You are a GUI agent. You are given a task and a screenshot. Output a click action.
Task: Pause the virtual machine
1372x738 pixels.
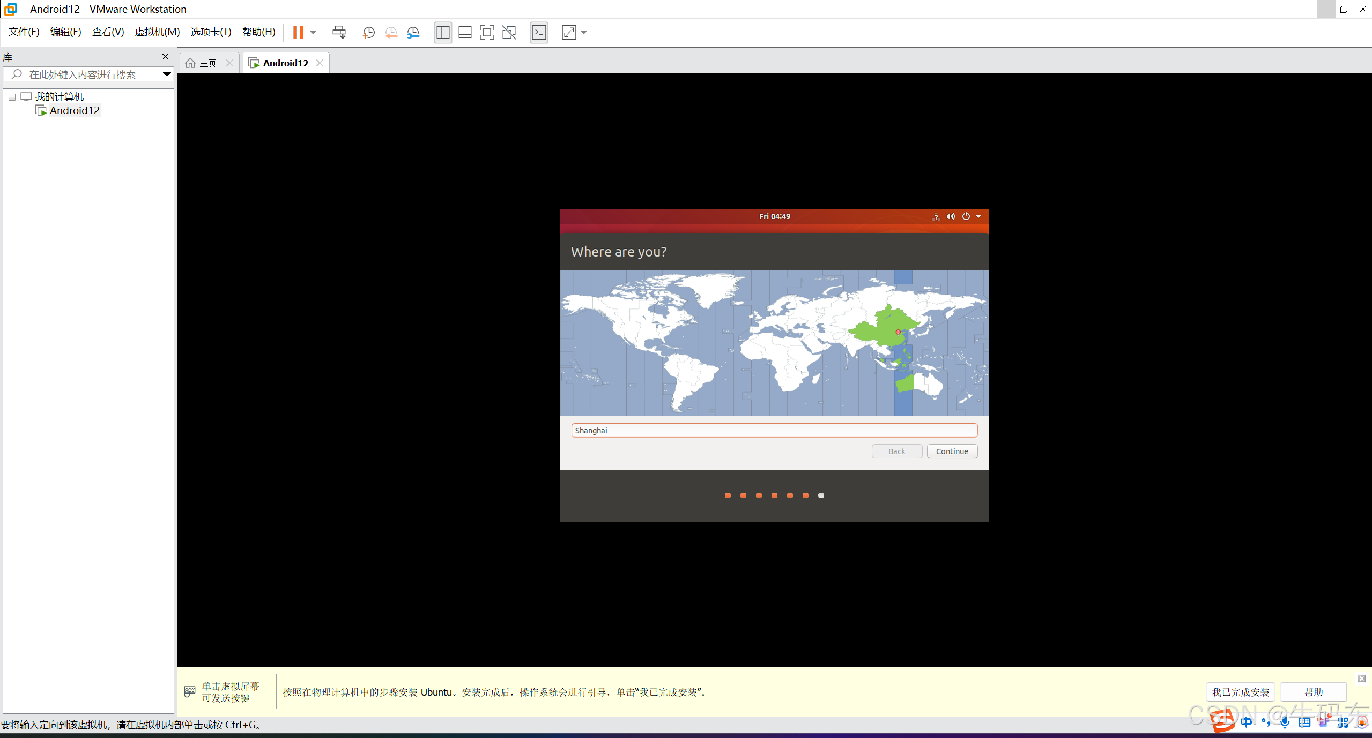coord(298,32)
